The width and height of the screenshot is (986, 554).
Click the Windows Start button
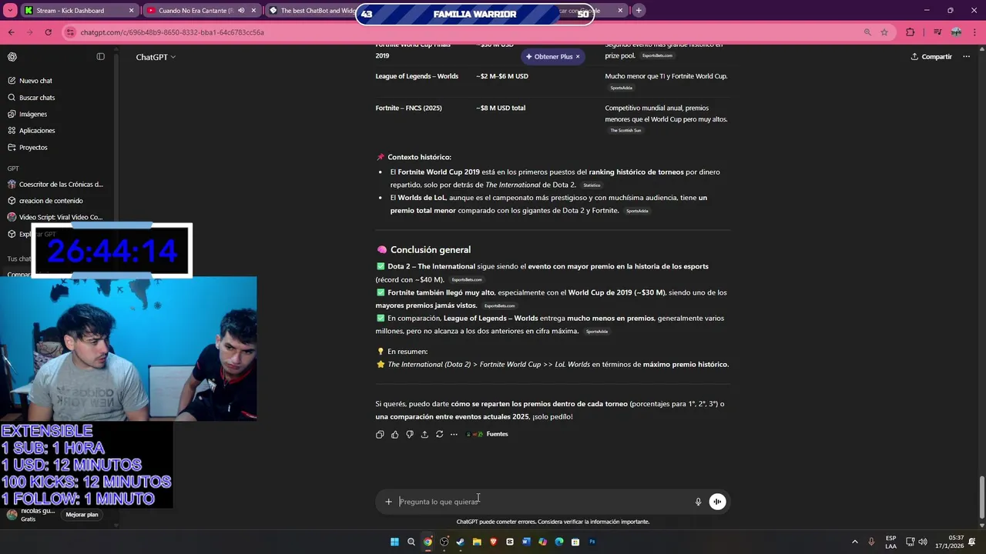coord(394,542)
